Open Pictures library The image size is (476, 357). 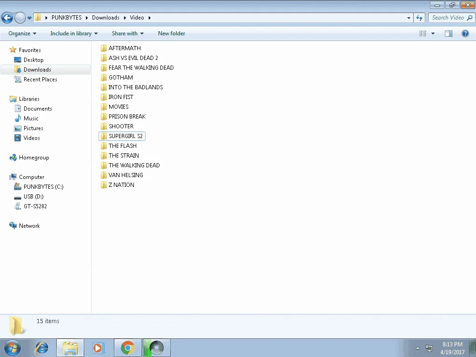[33, 128]
